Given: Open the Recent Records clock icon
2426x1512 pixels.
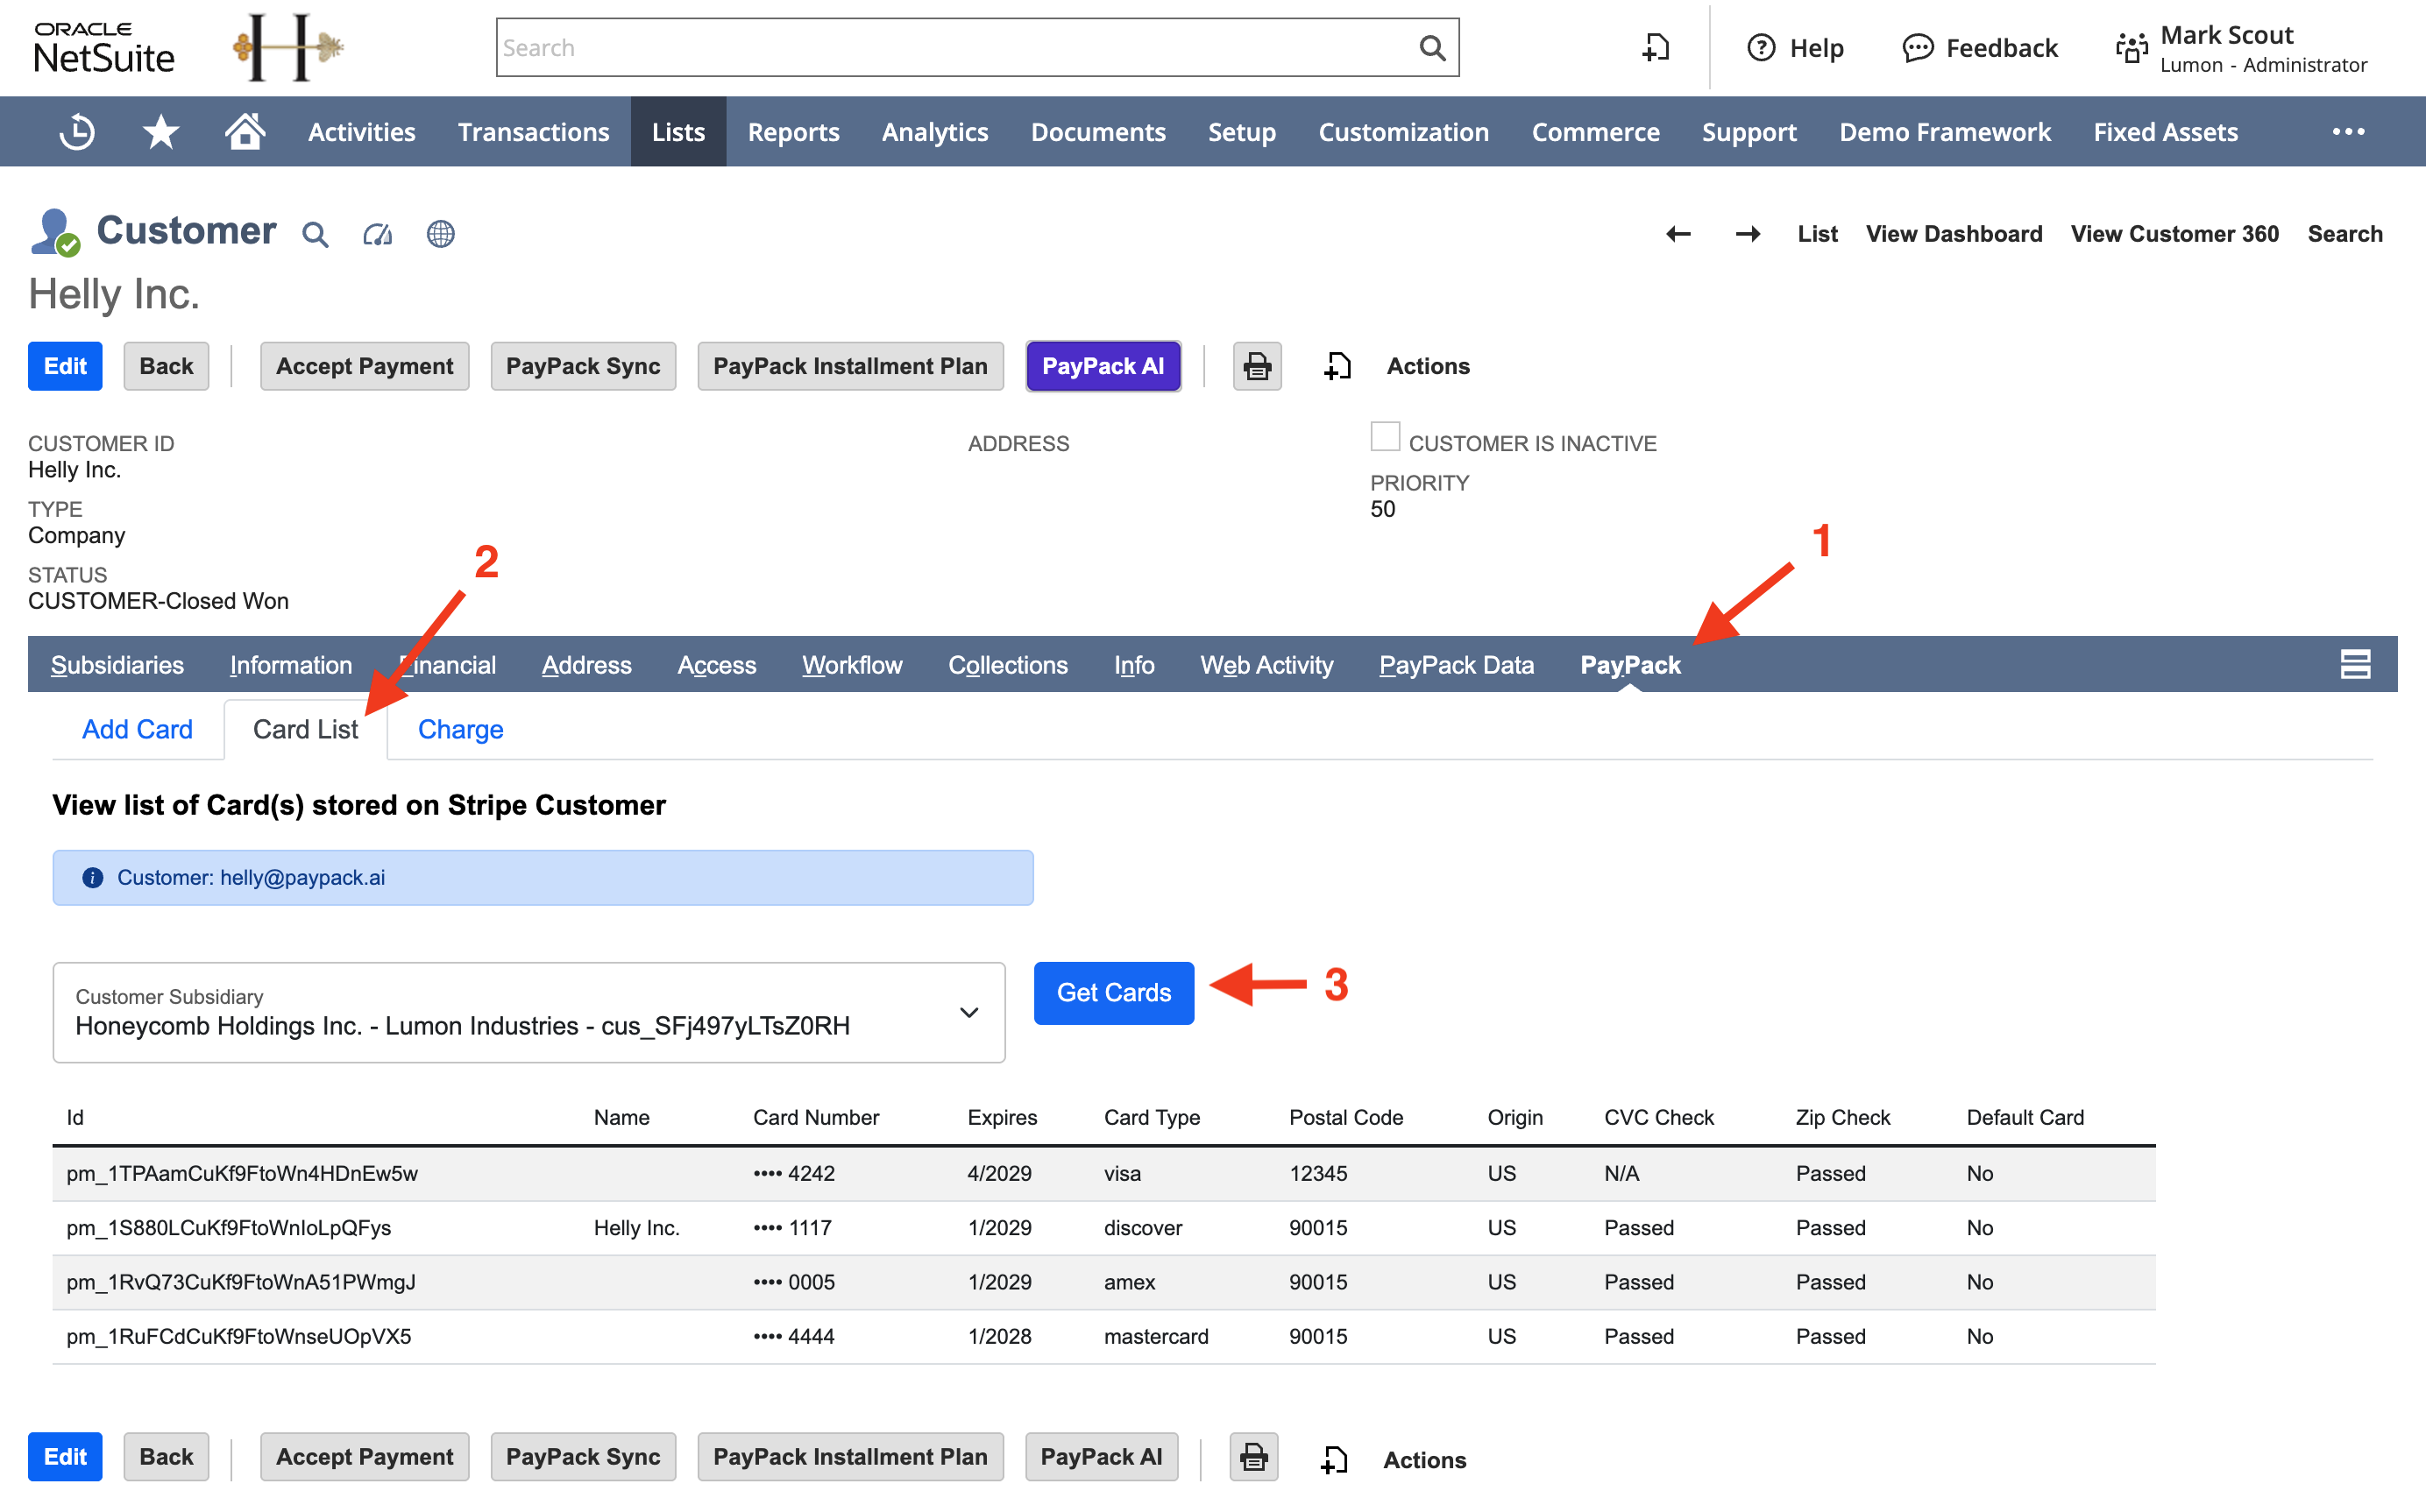Looking at the screenshot, I should [x=77, y=132].
